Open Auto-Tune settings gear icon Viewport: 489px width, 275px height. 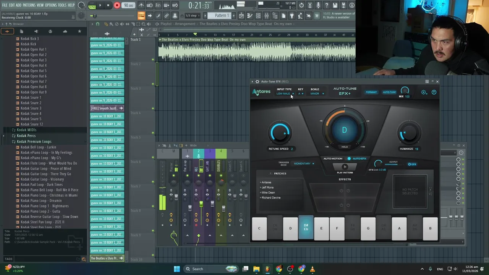[x=424, y=92]
